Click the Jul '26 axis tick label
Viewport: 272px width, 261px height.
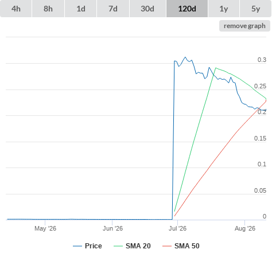click(x=177, y=228)
